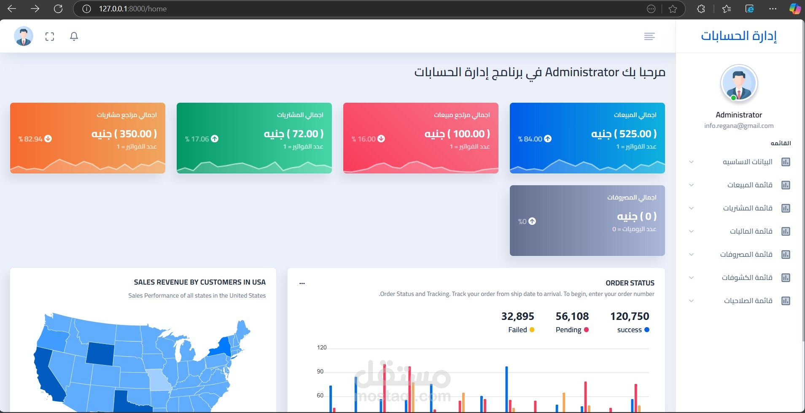Viewport: 805px width, 413px height.
Task: Toggle the Pending series legend dot
Action: [586, 330]
